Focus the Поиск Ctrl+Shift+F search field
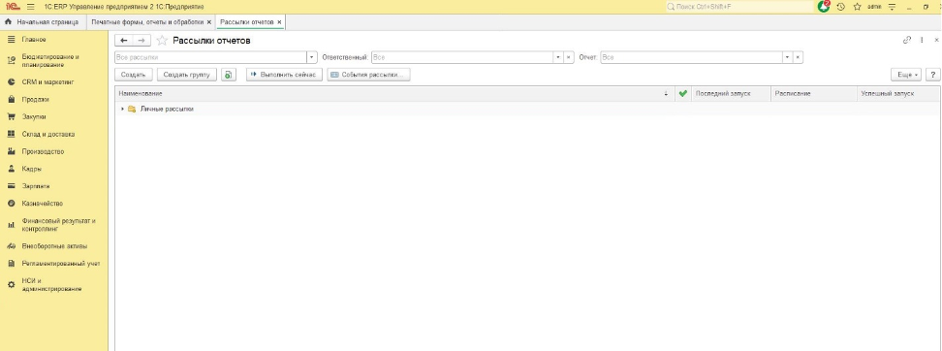This screenshot has height=351, width=942. 739,7
